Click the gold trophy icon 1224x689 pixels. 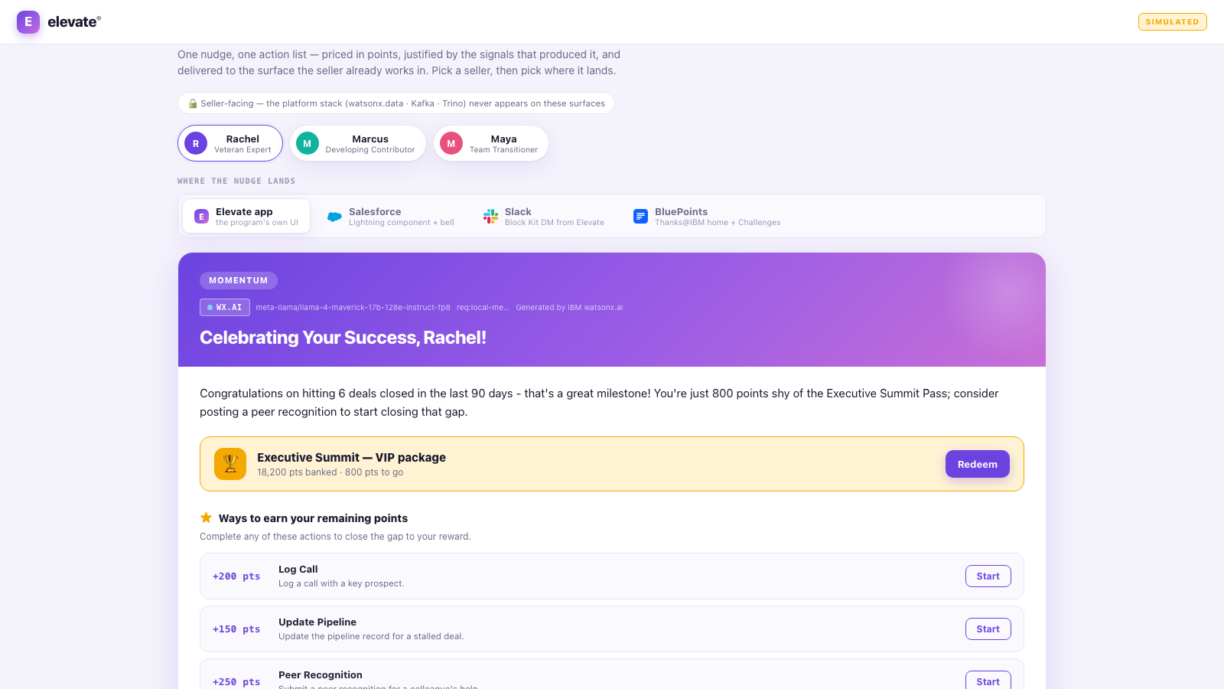(x=230, y=464)
